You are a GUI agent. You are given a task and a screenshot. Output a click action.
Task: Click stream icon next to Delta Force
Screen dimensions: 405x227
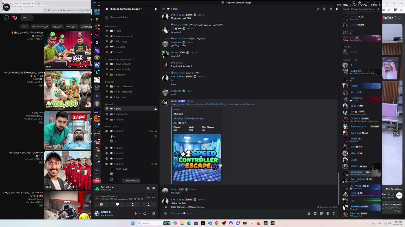154,189
